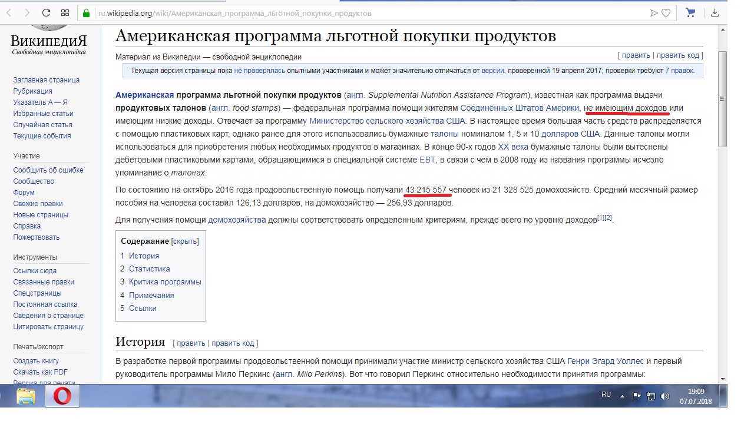Open the Сообщество sidebar link

click(34, 181)
